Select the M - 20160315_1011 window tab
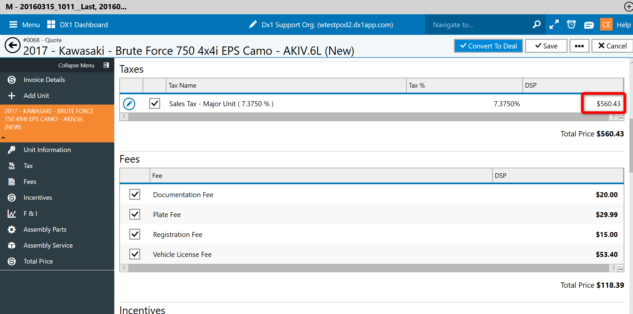 click(x=66, y=7)
